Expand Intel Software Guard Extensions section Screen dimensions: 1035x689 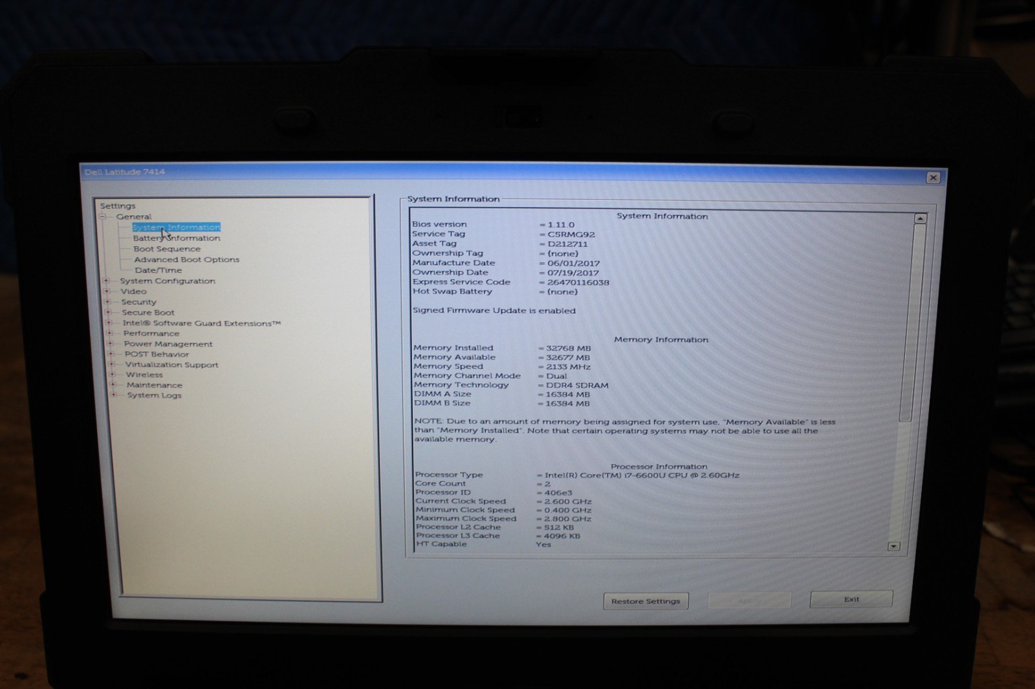(x=109, y=323)
